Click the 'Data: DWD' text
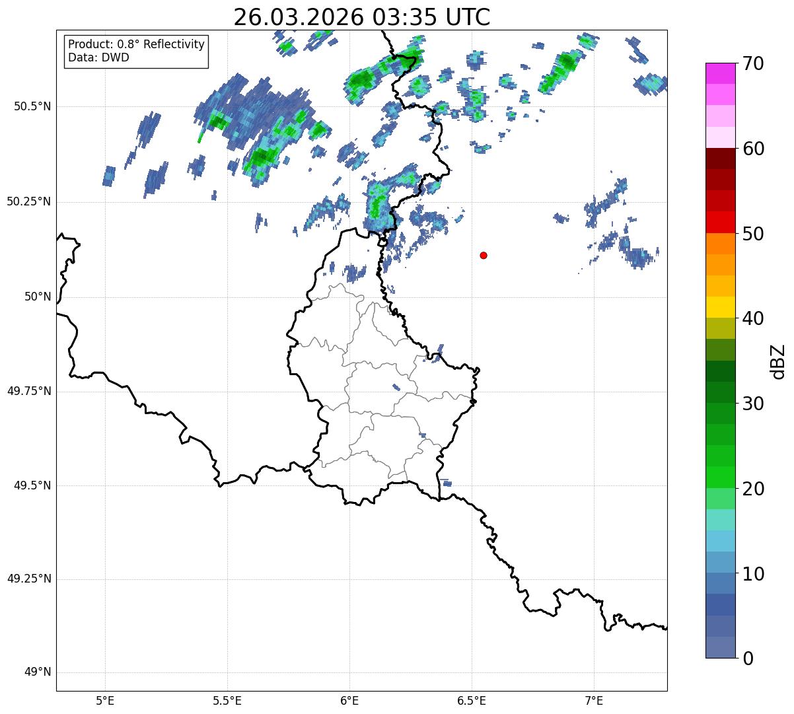This screenshot has width=794, height=714. click(99, 57)
